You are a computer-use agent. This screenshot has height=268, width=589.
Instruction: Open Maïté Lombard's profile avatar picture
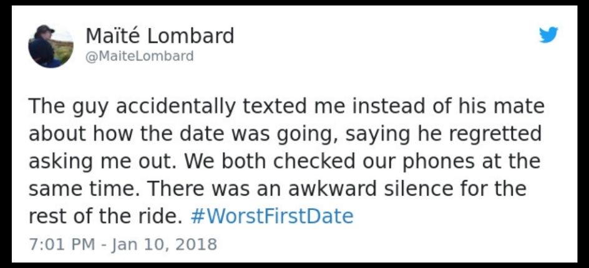coord(51,46)
